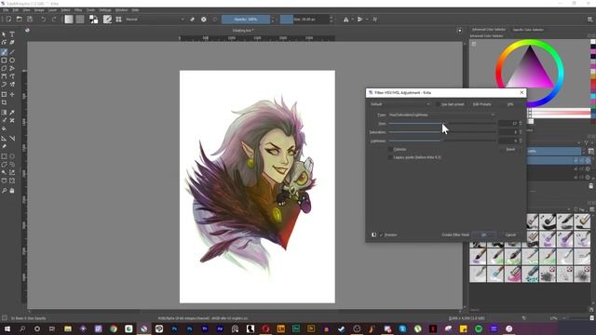
Task: Open Google Chrome from taskbar
Action: point(114,328)
